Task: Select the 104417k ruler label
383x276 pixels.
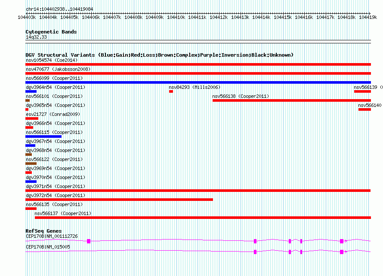Action: click(325, 17)
